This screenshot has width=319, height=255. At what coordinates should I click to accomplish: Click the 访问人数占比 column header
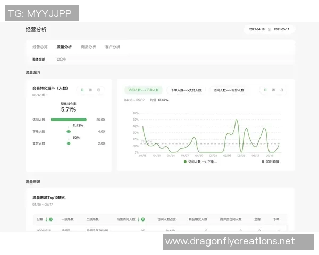click(166, 219)
